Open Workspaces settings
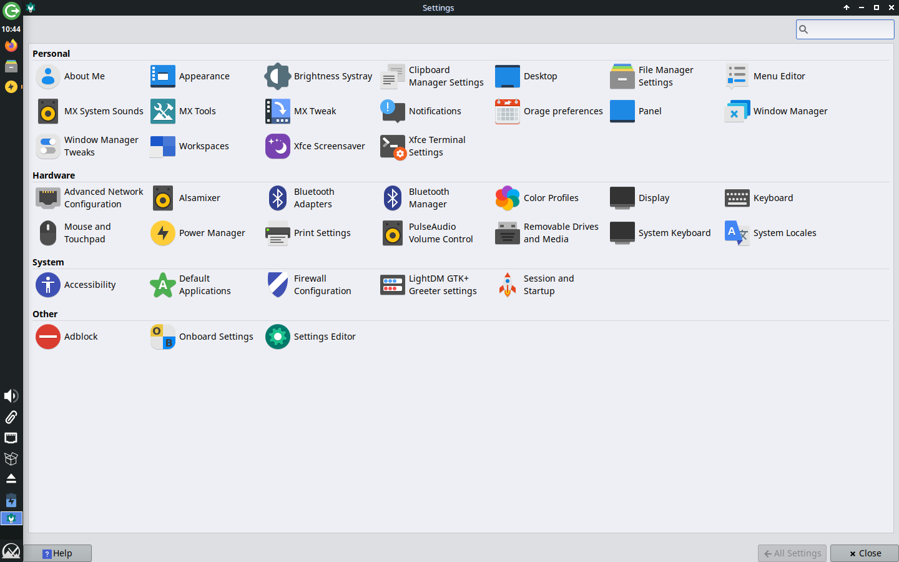The height and width of the screenshot is (562, 899). pos(190,146)
